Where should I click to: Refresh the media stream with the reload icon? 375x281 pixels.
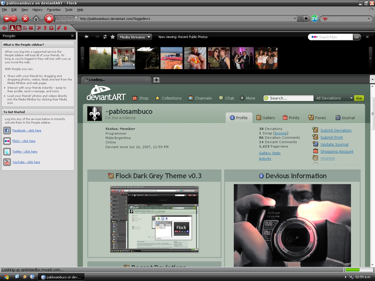[x=105, y=37]
